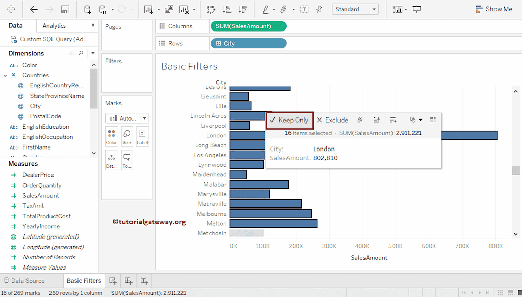This screenshot has width=522, height=297.
Task: Open the Automatic mark type dropdown
Action: click(126, 118)
